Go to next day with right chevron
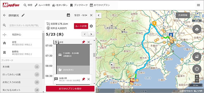The height and width of the screenshot is (93, 204). (x=91, y=34)
